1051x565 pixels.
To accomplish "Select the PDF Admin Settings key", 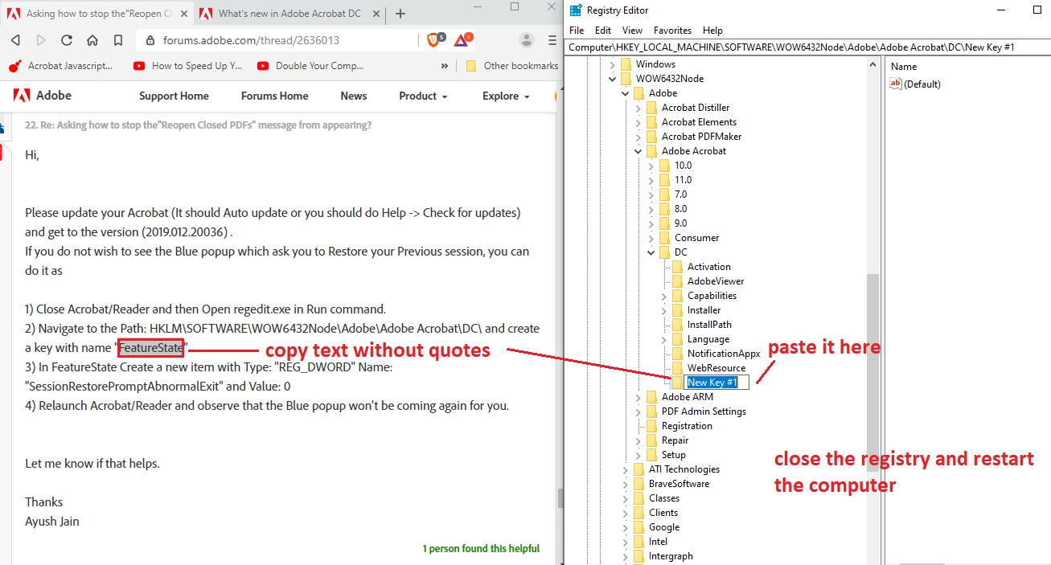I will pyautogui.click(x=704, y=411).
